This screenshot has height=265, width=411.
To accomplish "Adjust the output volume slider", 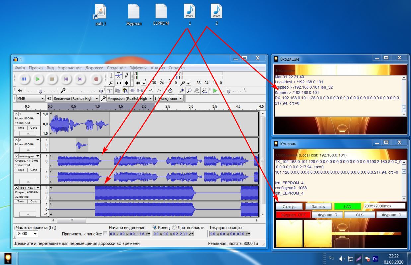I will 40,91.
